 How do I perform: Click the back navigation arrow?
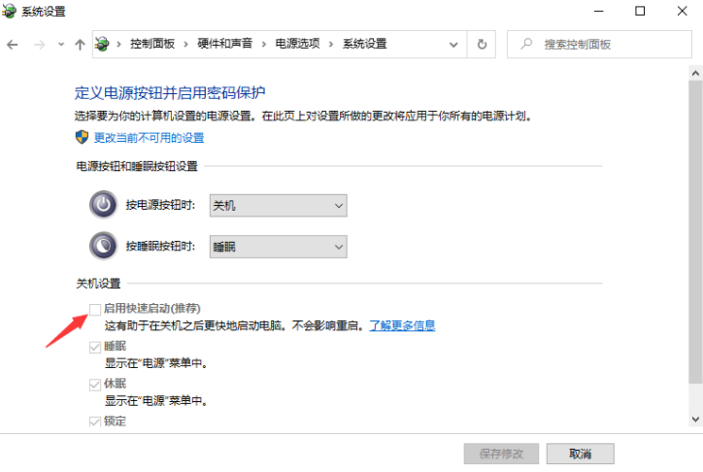click(13, 45)
